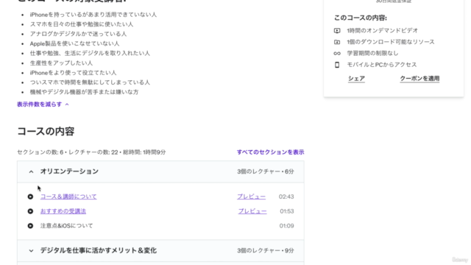Image resolution: width=471 pixels, height=265 pixels.
Task: Collapse the オリエンテーション section
Action: point(31,172)
